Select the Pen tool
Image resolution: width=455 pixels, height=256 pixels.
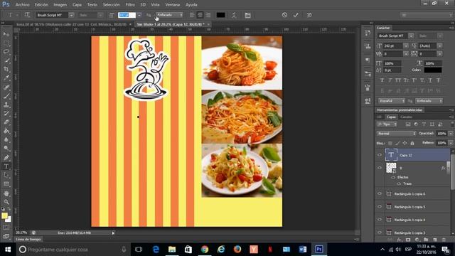[x=6, y=158]
